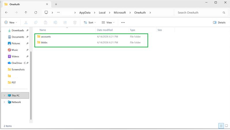Click Microsoft in the address breadcrumb

(x=120, y=13)
